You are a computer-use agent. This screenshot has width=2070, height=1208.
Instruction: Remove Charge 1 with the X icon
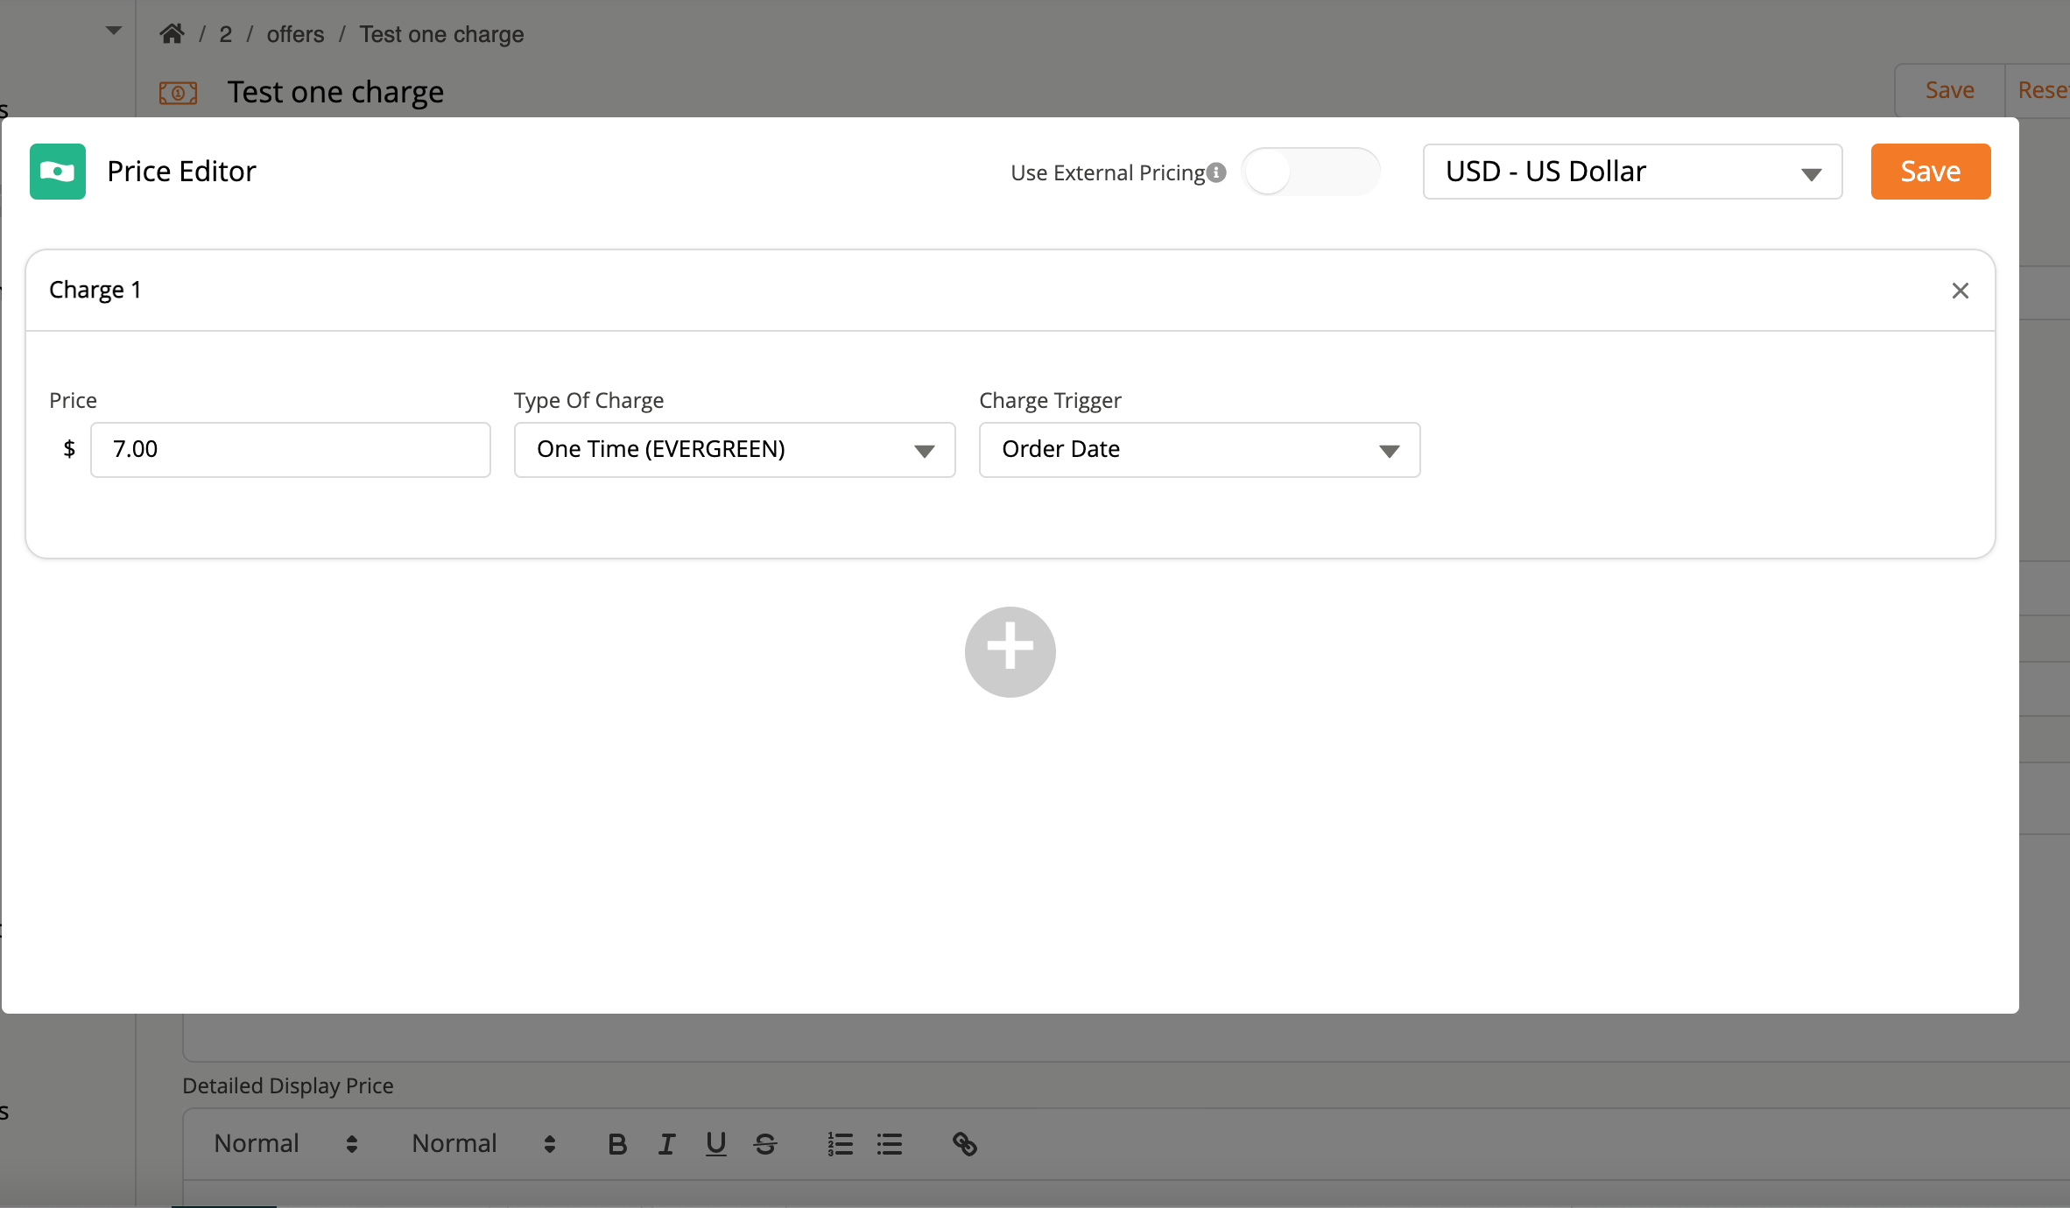(x=1960, y=291)
